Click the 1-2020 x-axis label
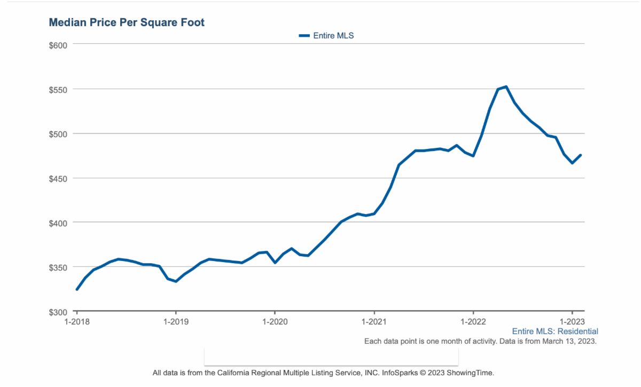The width and height of the screenshot is (641, 387). click(275, 321)
